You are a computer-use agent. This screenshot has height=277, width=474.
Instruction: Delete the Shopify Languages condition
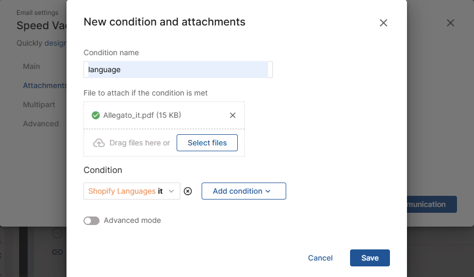coord(188,191)
